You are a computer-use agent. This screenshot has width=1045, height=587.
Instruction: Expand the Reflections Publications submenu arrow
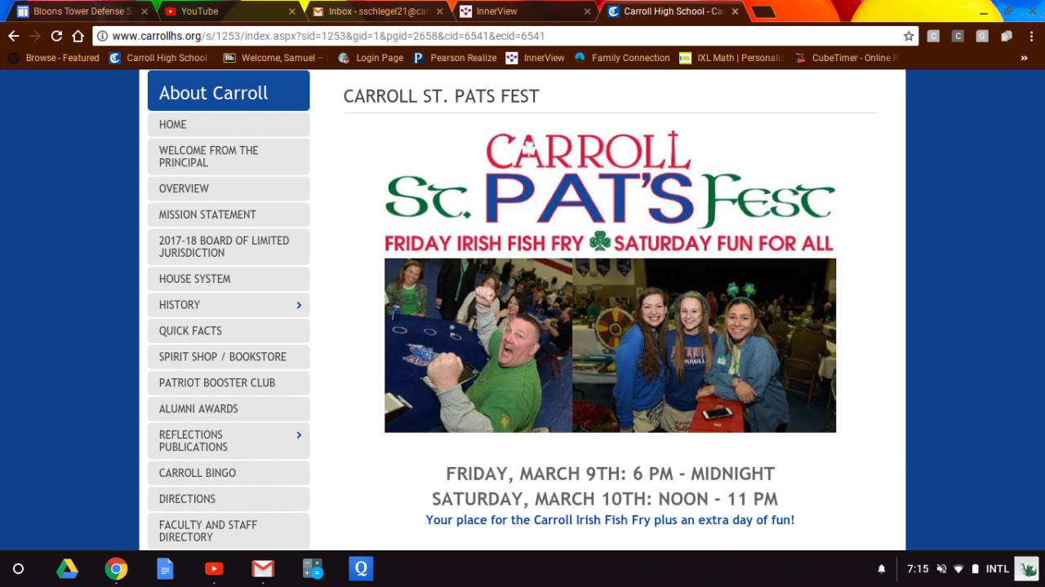299,435
